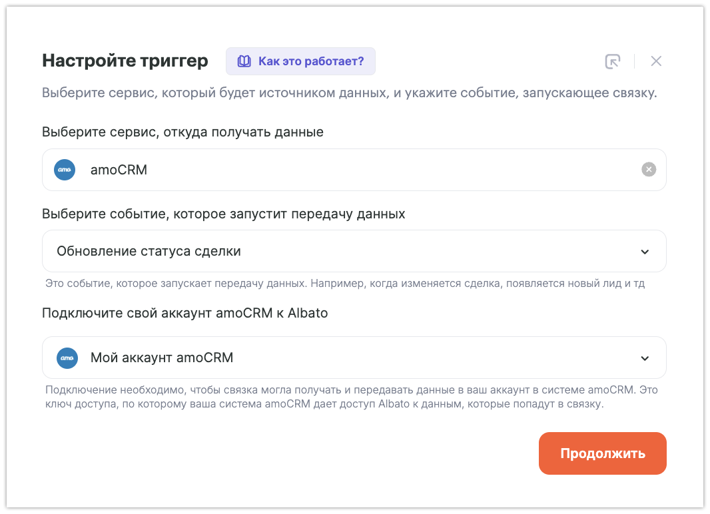Click the "Выберите сервис, откуда получать данные" label
The width and height of the screenshot is (710, 514).
pos(182,132)
